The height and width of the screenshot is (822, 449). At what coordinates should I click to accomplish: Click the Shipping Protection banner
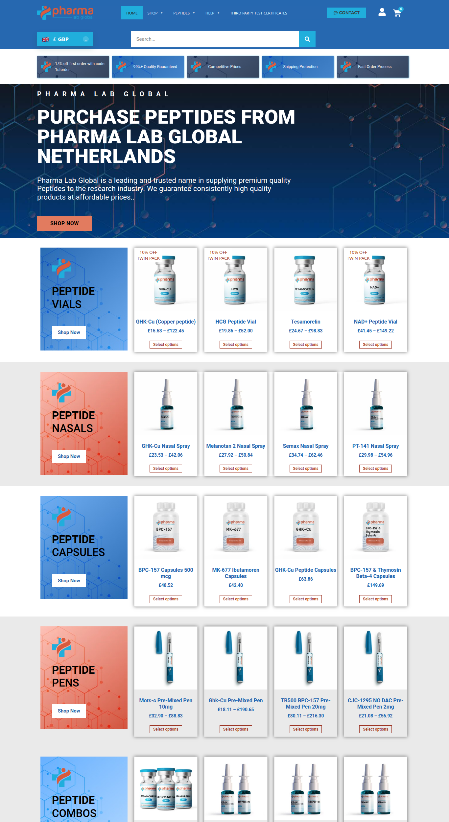pyautogui.click(x=298, y=67)
